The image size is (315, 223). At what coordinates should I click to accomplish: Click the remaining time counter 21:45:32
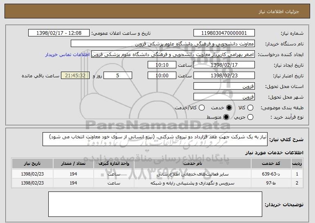75,76
